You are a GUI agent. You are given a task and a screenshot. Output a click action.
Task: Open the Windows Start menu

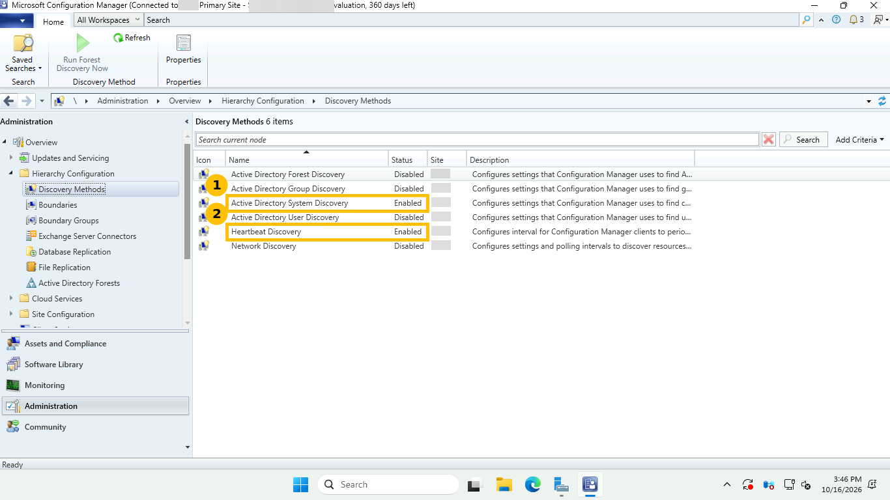coord(300,484)
